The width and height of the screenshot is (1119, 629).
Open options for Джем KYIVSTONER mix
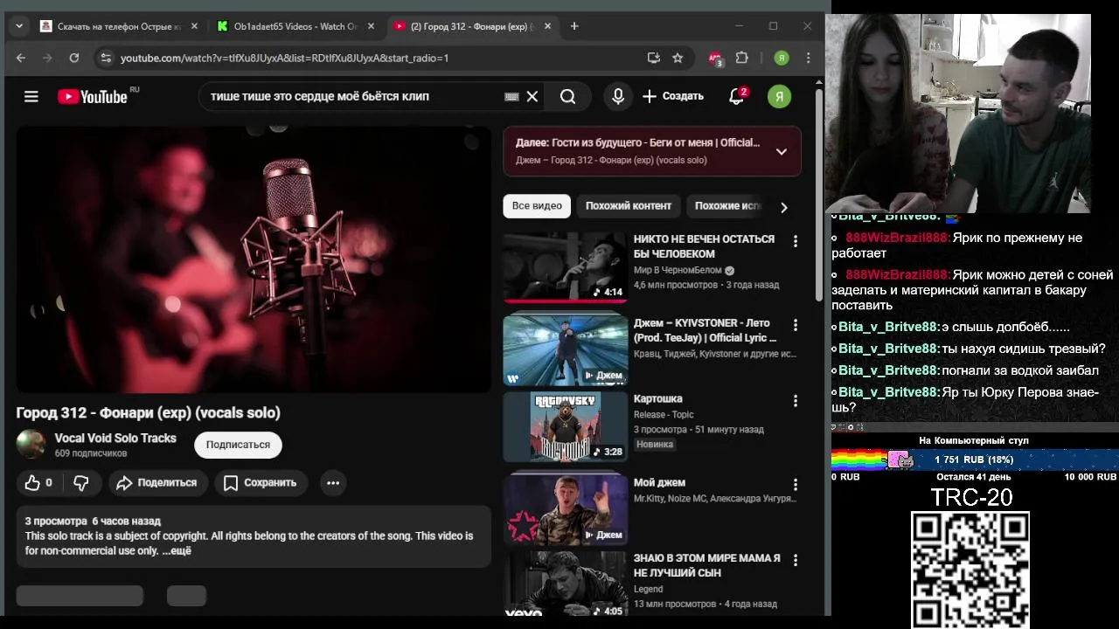[795, 325]
